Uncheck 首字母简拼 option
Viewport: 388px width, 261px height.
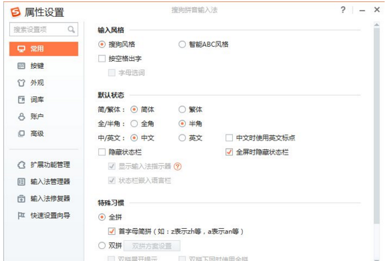(x=112, y=232)
